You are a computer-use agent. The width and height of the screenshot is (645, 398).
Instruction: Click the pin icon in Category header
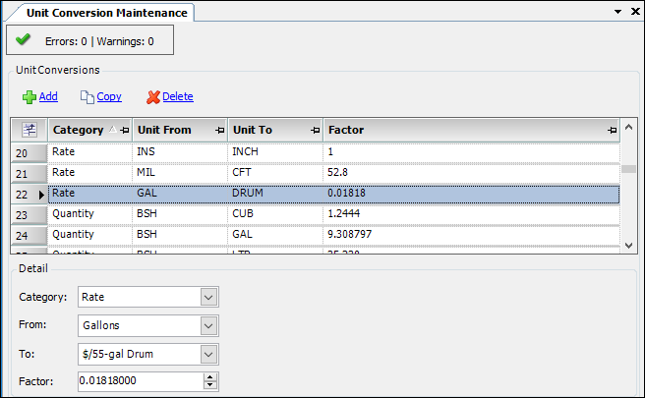124,130
